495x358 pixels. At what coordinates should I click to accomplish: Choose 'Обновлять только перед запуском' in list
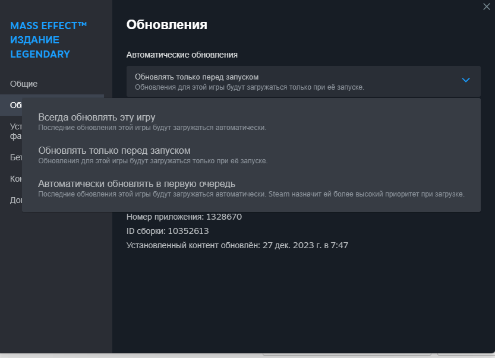point(114,150)
